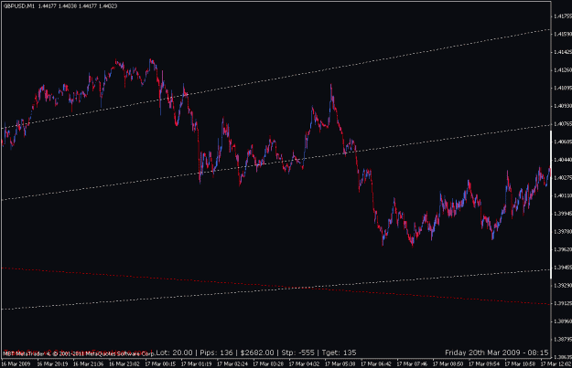Image resolution: width=572 pixels, height=368 pixels.
Task: Click the Pips: 136 status text
Action: tap(216, 352)
